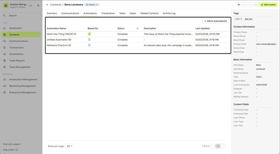Click description "This issue of Here's the Thing..."
Image resolution: width=280 pixels, height=154 pixels.
[x=168, y=34]
